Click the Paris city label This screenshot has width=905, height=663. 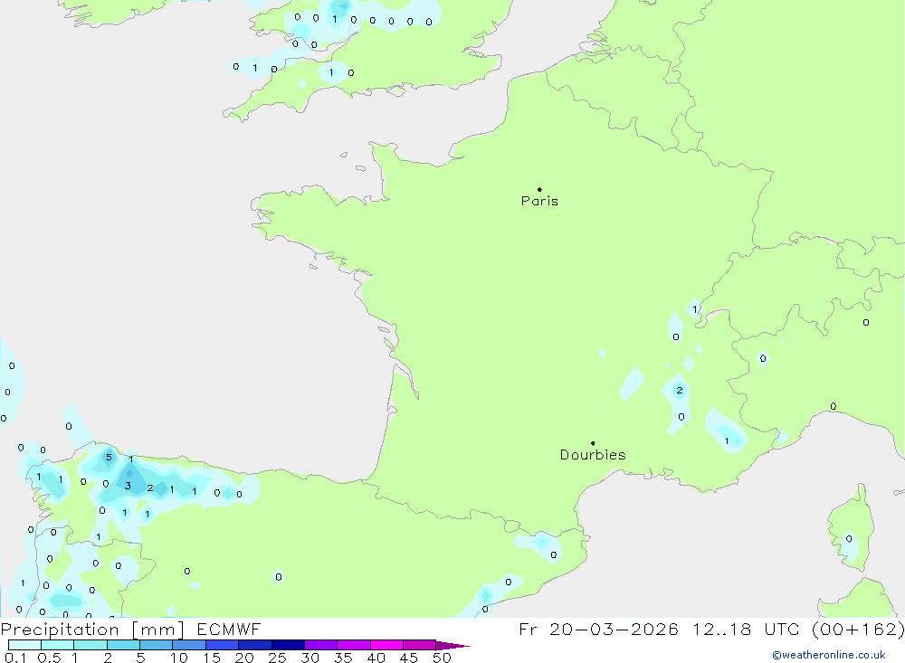coord(539,201)
